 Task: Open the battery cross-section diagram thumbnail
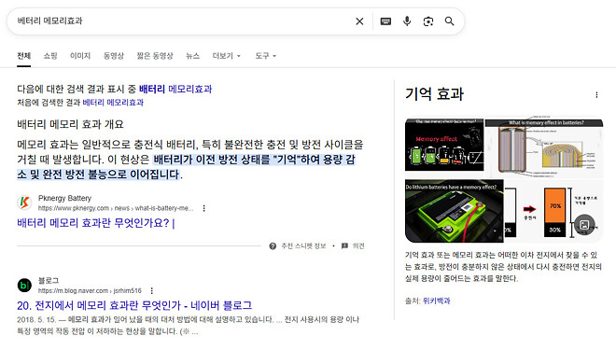pos(544,147)
